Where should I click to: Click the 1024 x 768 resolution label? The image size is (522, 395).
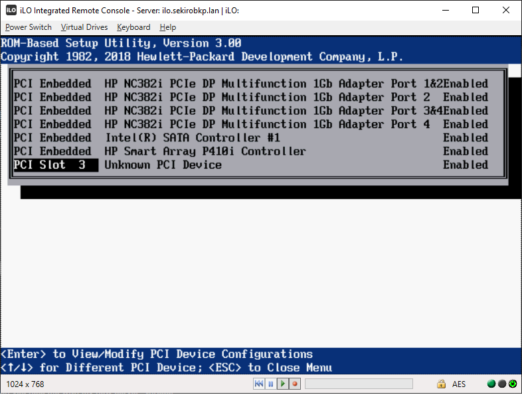[x=25, y=384]
